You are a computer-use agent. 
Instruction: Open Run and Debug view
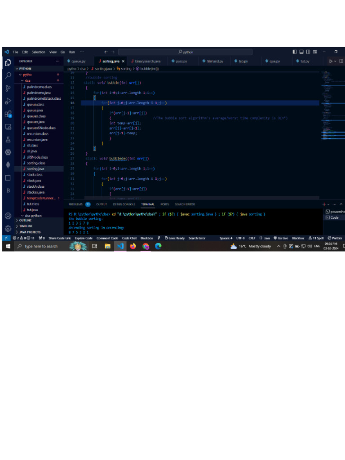coord(8,101)
